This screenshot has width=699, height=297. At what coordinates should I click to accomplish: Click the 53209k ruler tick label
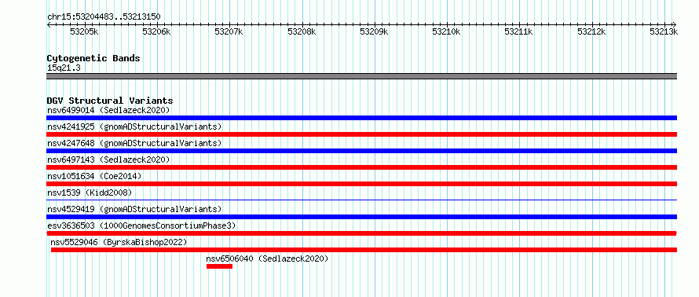tap(374, 31)
